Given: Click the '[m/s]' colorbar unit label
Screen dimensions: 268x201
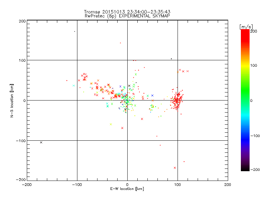Looking at the screenshot, I should pyautogui.click(x=246, y=27).
